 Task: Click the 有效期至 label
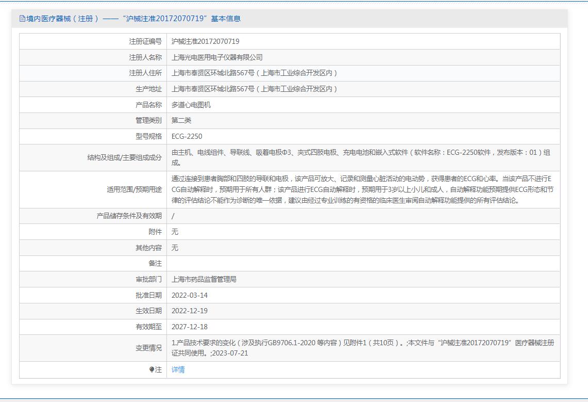(148, 327)
